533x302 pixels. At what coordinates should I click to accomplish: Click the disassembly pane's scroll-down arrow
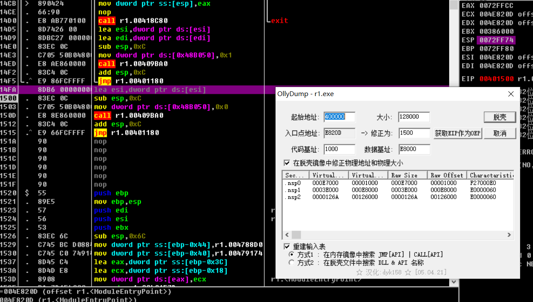(454, 282)
